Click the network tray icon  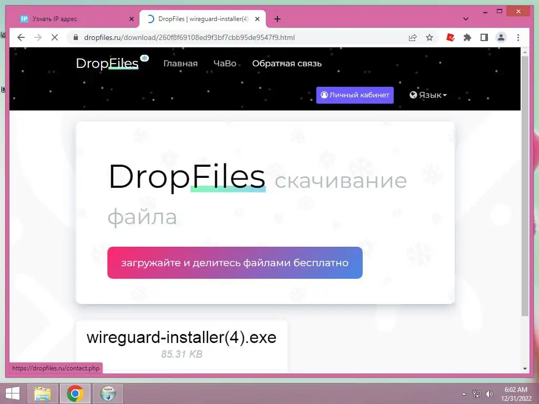click(x=477, y=393)
